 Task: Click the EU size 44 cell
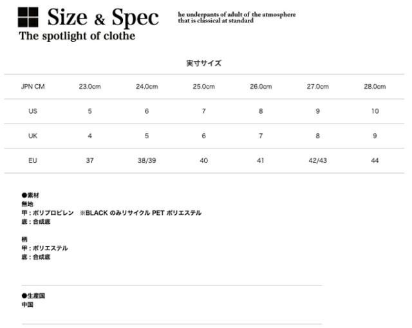coord(375,160)
